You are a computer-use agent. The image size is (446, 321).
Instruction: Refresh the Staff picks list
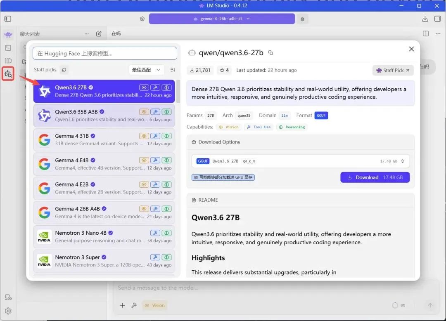click(x=64, y=70)
